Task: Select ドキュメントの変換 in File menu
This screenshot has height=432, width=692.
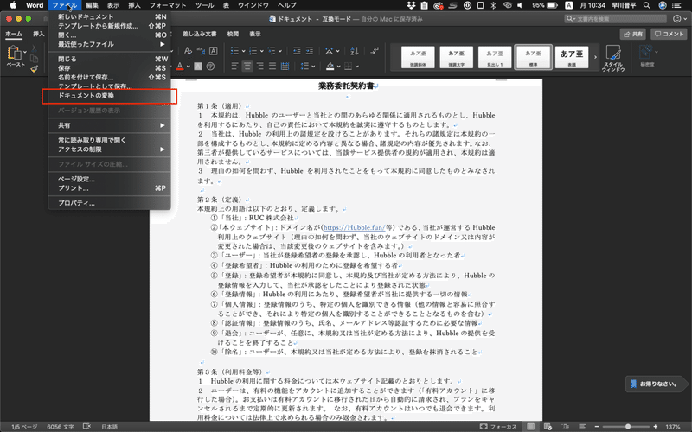Action: tap(110, 96)
